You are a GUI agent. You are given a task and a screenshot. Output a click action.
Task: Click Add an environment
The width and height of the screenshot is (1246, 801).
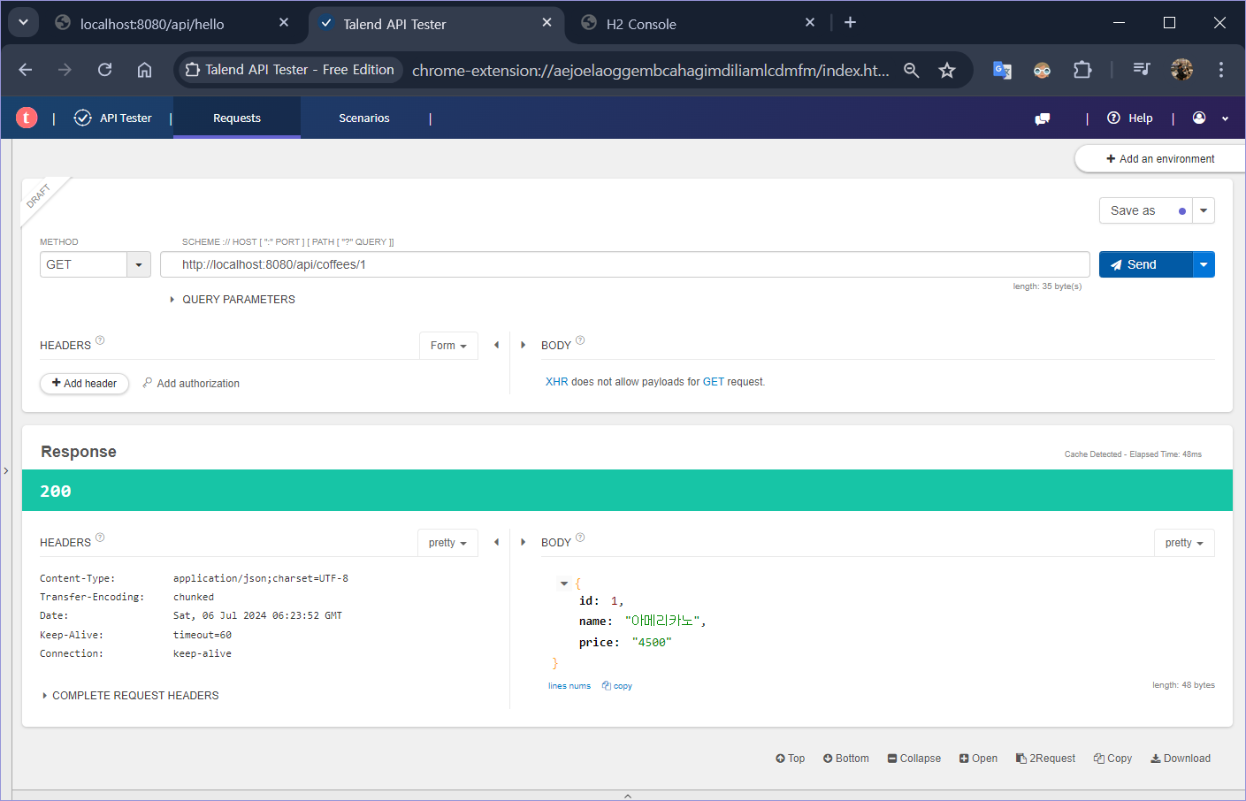click(x=1160, y=159)
